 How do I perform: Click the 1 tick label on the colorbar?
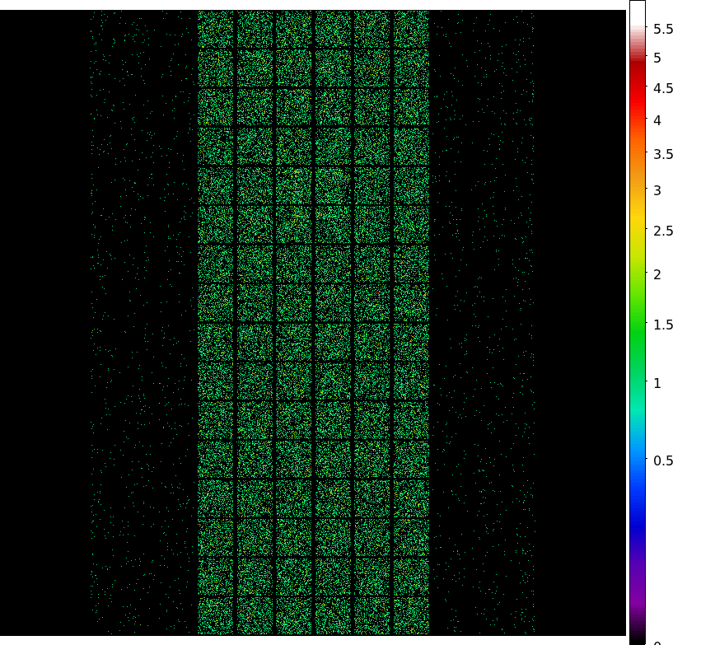[657, 383]
